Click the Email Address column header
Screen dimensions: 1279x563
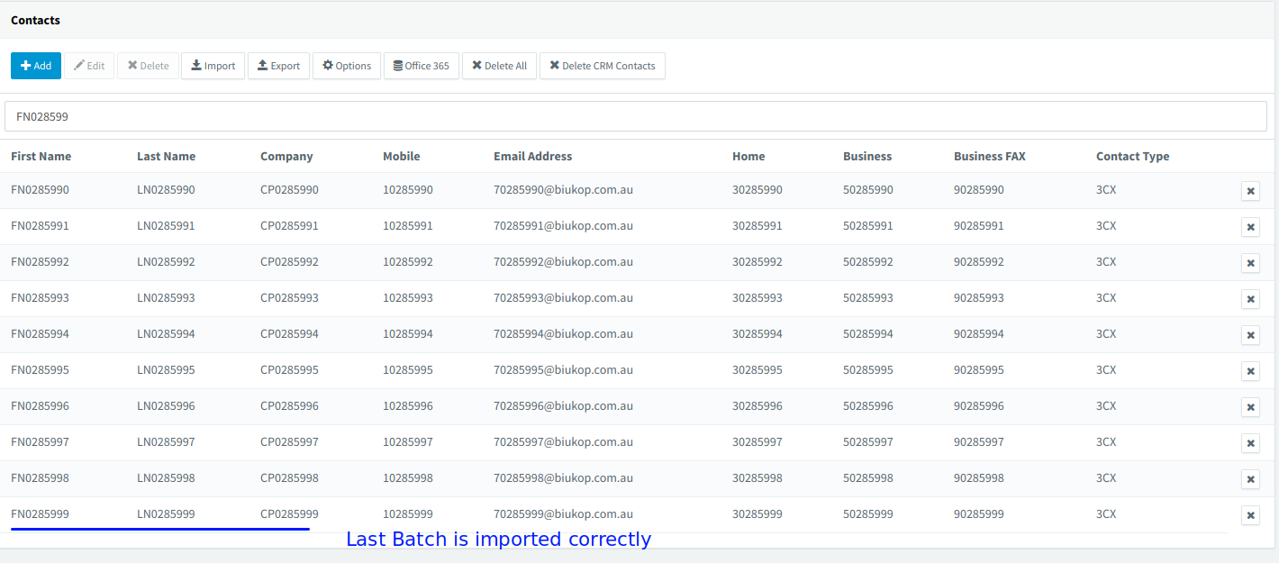pyautogui.click(x=532, y=156)
